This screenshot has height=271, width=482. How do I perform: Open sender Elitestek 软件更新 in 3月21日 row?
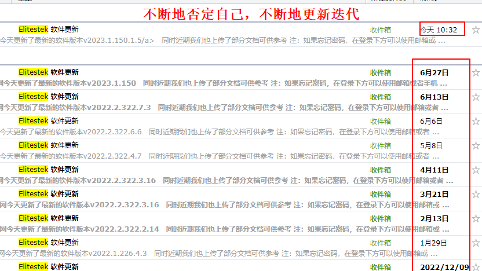coord(48,194)
